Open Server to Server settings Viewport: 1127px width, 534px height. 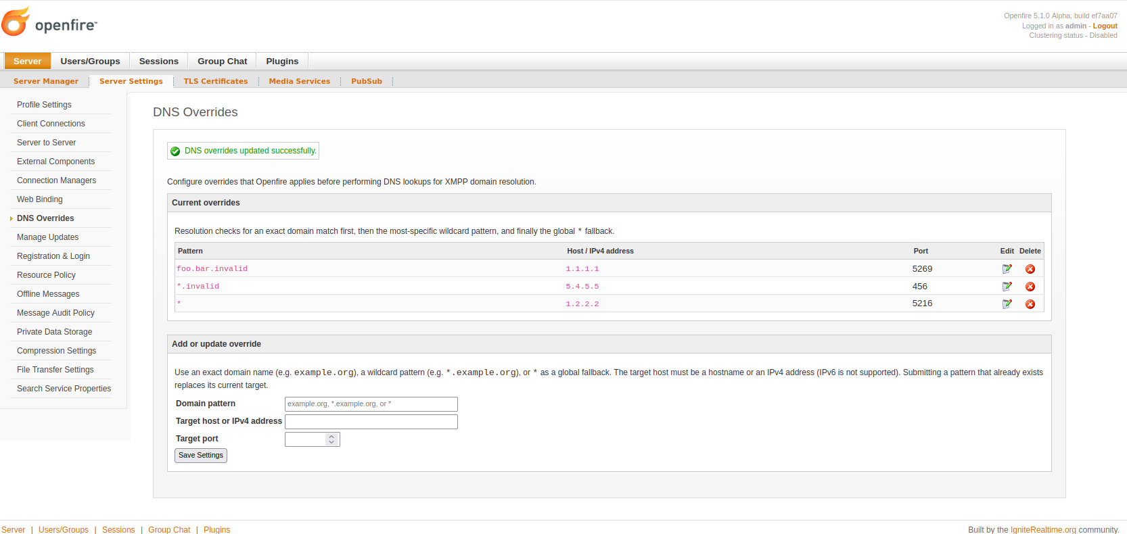[46, 143]
